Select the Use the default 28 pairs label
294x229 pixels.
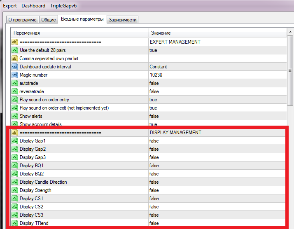pos(43,50)
